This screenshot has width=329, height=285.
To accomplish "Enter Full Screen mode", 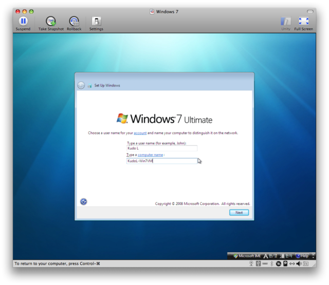I will [303, 24].
